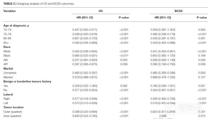The width and height of the screenshot is (209, 119).
Task: Click the Marital subgroup heading
Action: (x=8, y=68)
